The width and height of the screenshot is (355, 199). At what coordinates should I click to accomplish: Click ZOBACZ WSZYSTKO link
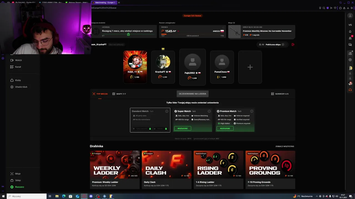pyautogui.click(x=285, y=146)
